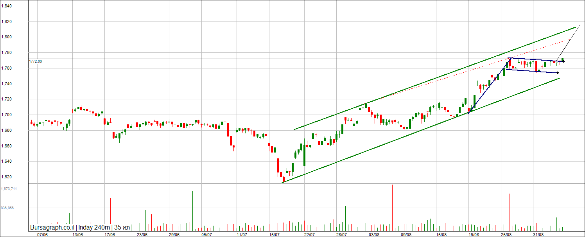Click the 29/06 date label
Viewport: 585px width, 237px height.
pos(174,235)
